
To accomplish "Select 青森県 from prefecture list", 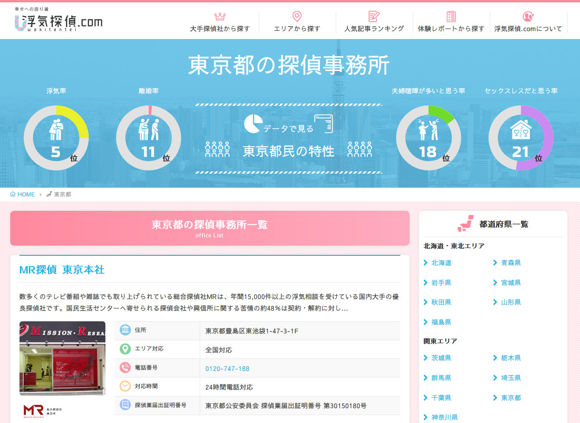I will click(510, 263).
